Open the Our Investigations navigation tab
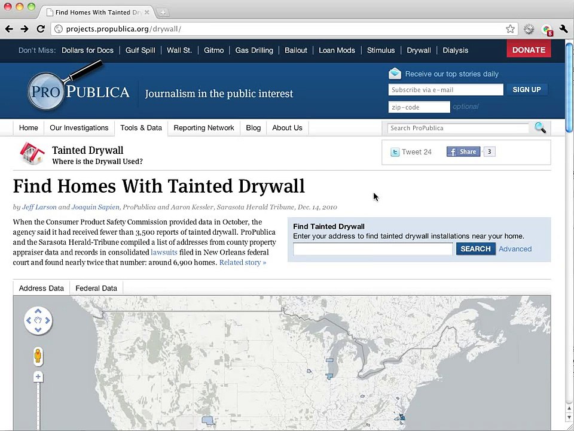 [79, 128]
